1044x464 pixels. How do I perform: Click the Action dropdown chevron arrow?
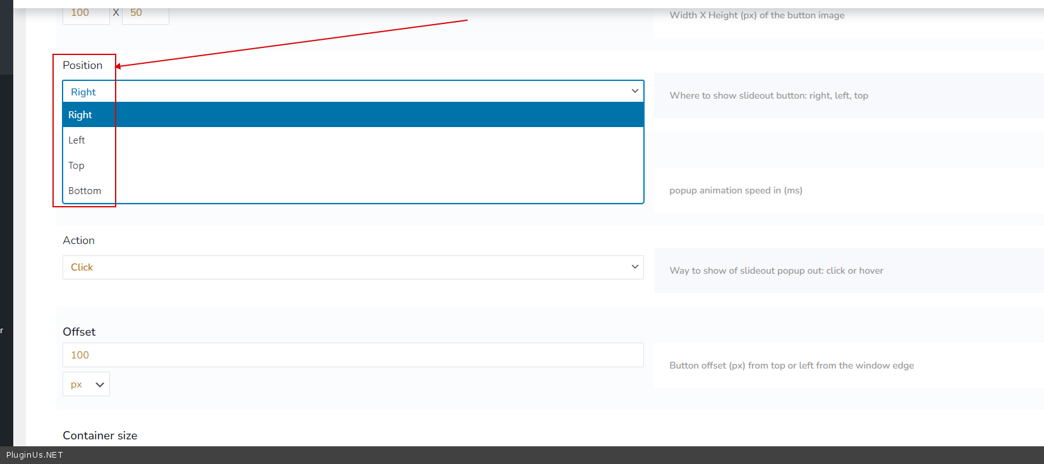pos(634,267)
